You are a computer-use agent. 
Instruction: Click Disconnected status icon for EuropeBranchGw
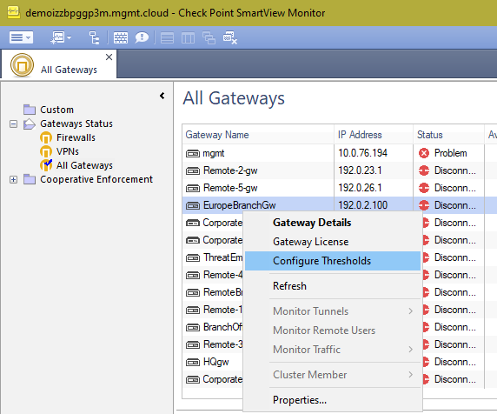coord(424,205)
